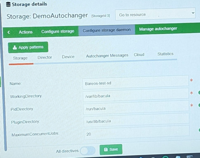Click the back chevron in green bar

point(9,32)
